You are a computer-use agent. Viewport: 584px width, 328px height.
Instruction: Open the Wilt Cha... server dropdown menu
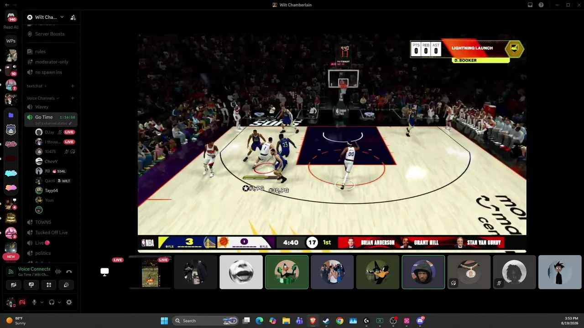pyautogui.click(x=46, y=17)
